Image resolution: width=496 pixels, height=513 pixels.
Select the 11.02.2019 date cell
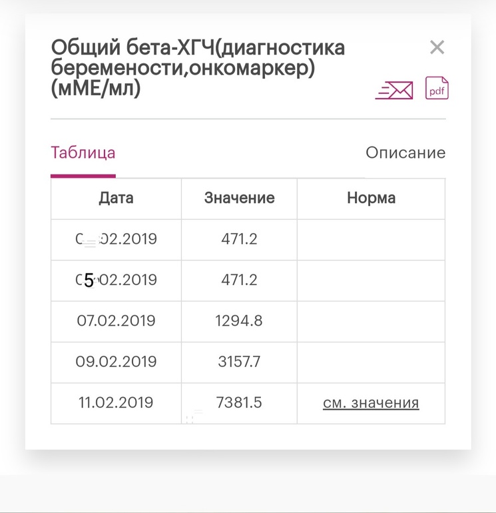tap(116, 403)
